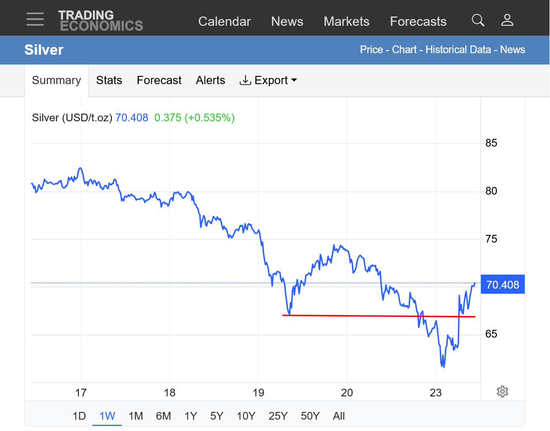The height and width of the screenshot is (431, 550).
Task: Select the 1D time range
Action: (x=79, y=416)
